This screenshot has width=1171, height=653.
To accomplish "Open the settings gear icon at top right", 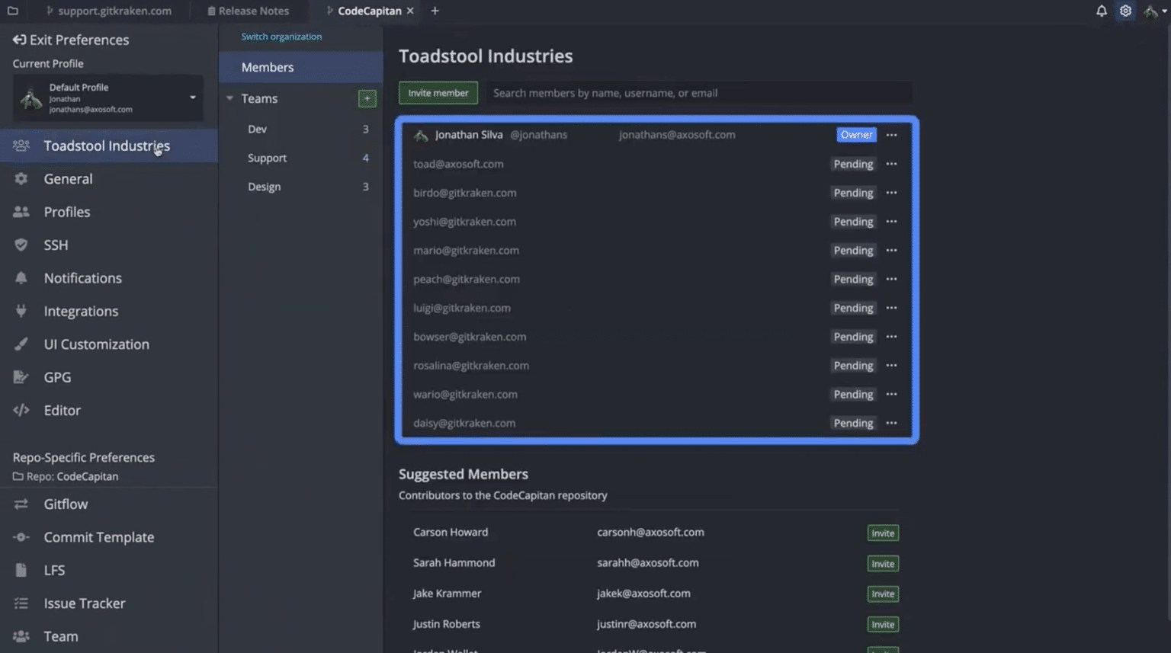I will coord(1125,11).
